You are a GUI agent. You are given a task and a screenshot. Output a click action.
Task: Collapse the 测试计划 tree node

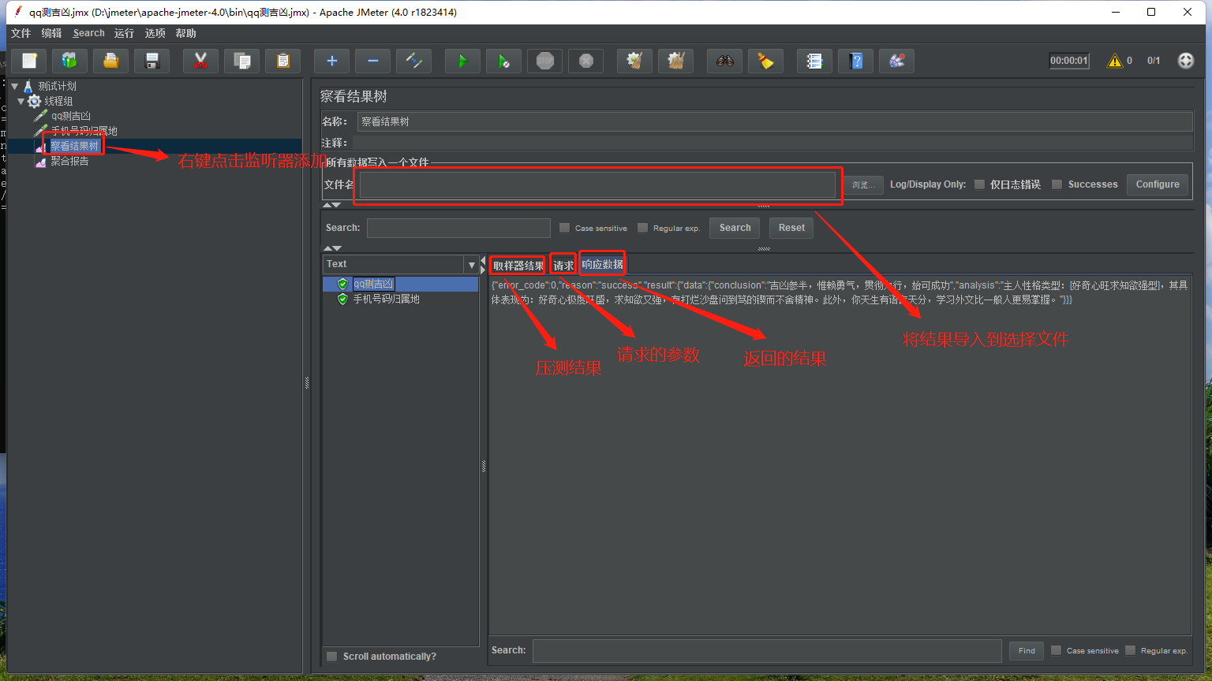click(15, 86)
